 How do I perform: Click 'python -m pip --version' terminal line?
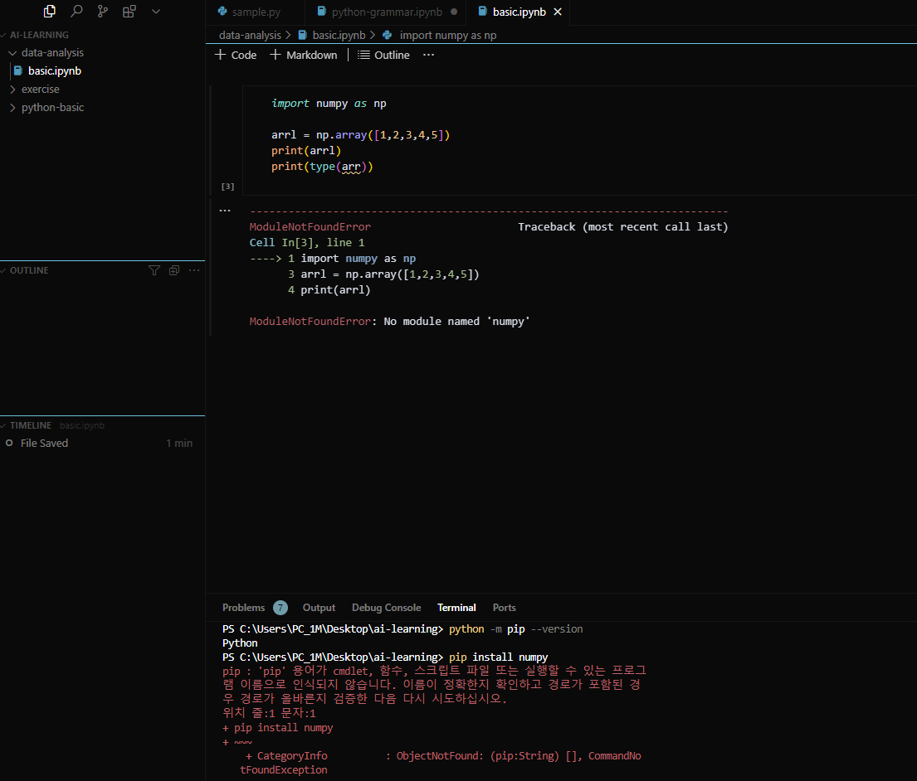516,629
